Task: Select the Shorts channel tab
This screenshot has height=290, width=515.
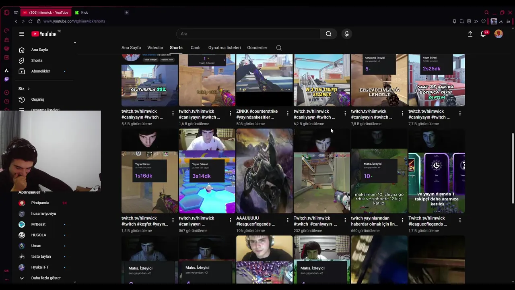Action: [x=176, y=48]
